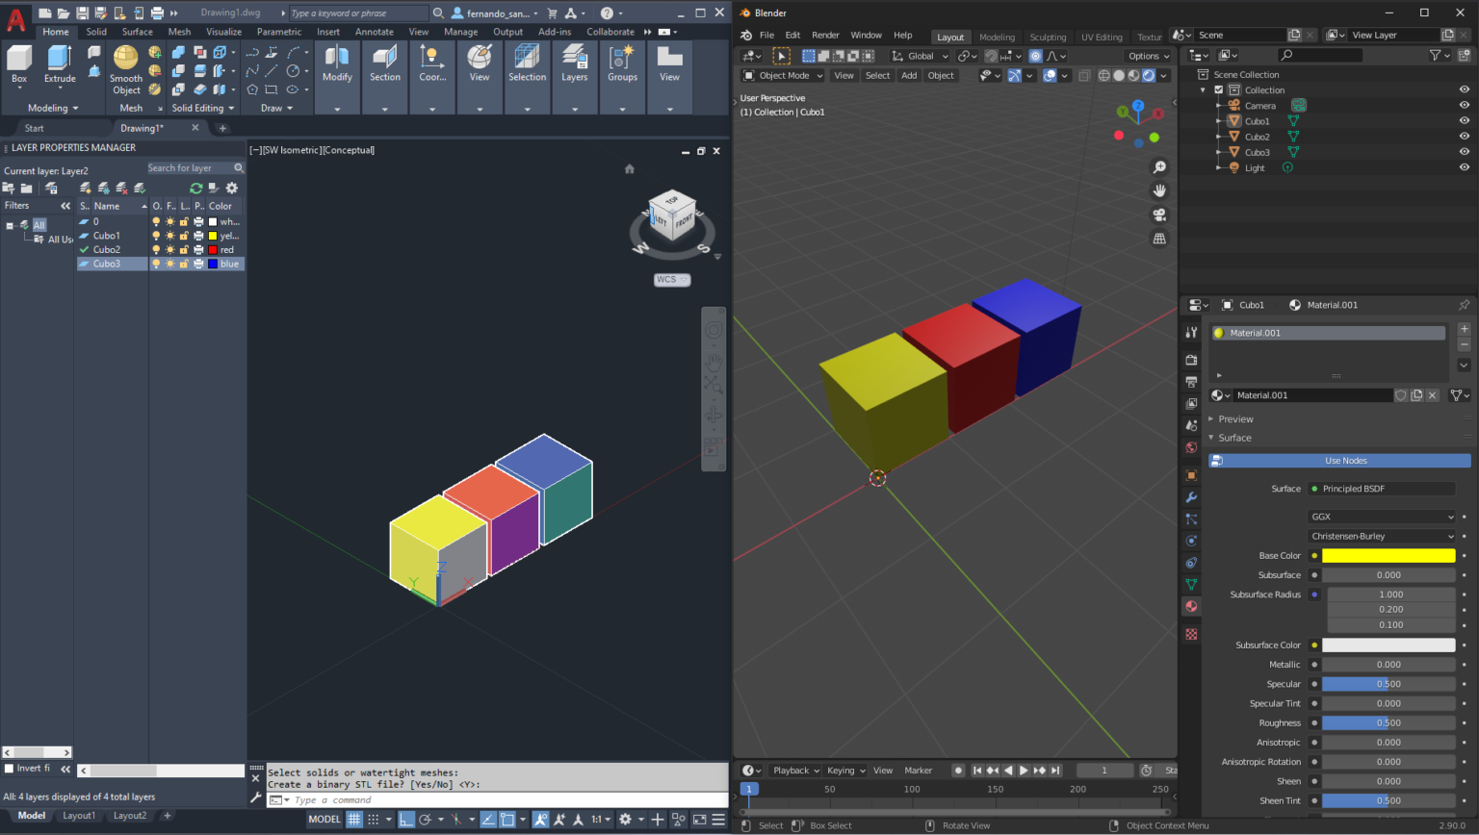Open the GGX distribution dropdown
1479x835 pixels.
click(1381, 517)
